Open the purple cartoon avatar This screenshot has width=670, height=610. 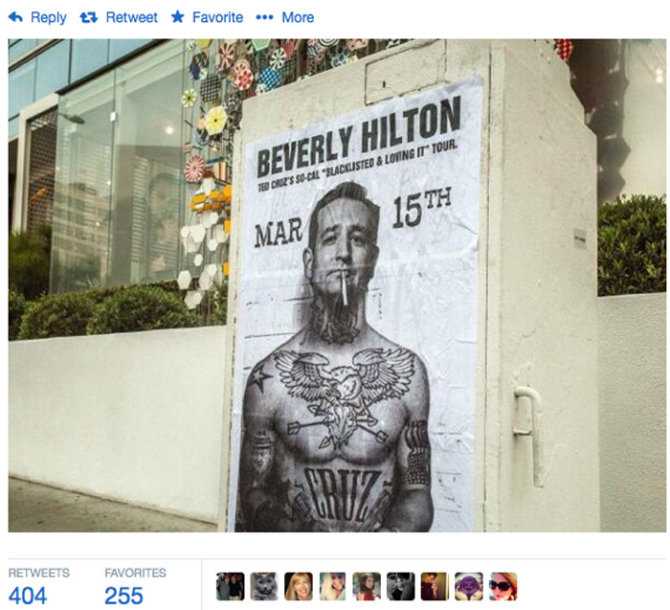[x=469, y=586]
